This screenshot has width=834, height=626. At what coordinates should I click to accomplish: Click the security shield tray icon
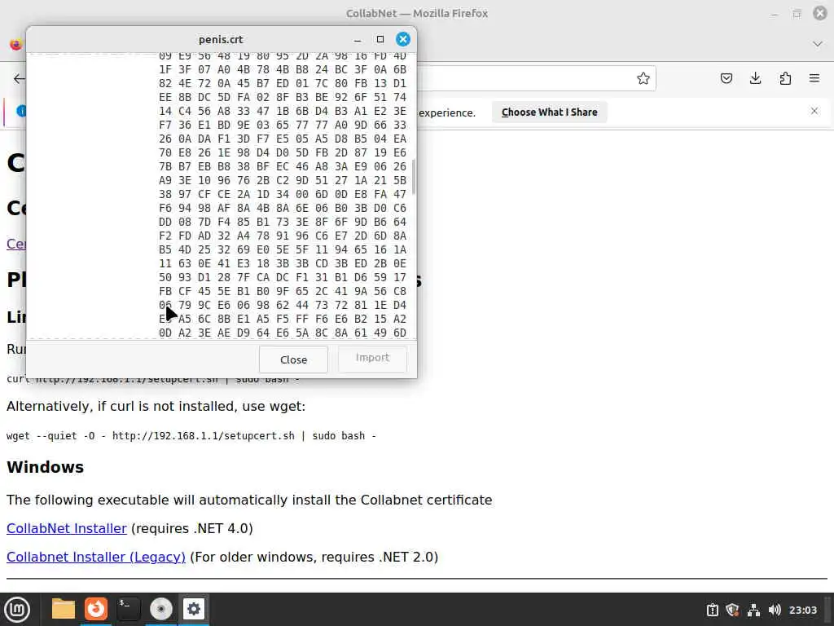(x=732, y=610)
